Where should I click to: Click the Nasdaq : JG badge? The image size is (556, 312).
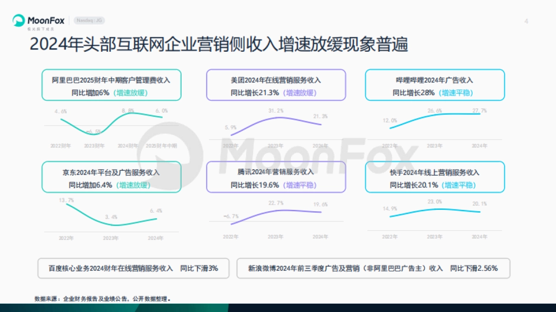click(x=89, y=20)
